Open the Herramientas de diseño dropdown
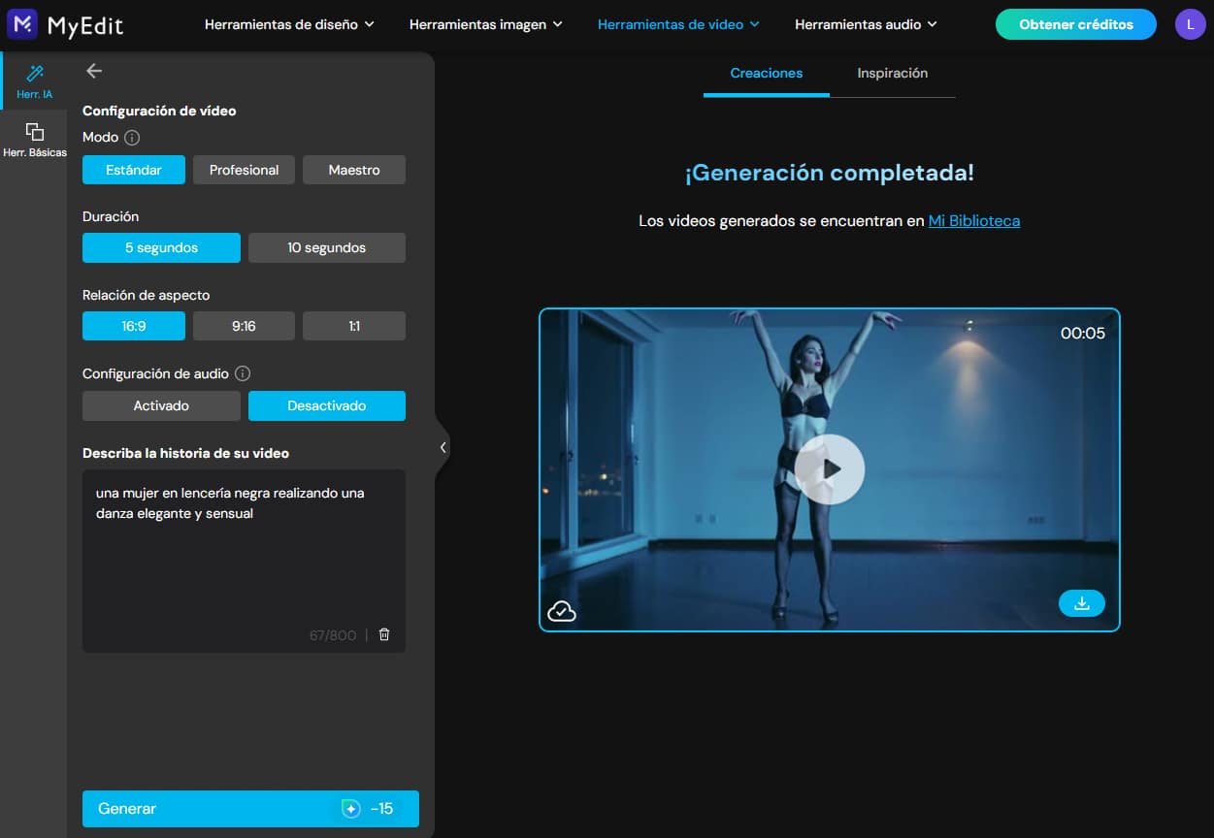This screenshot has height=838, width=1214. click(289, 24)
